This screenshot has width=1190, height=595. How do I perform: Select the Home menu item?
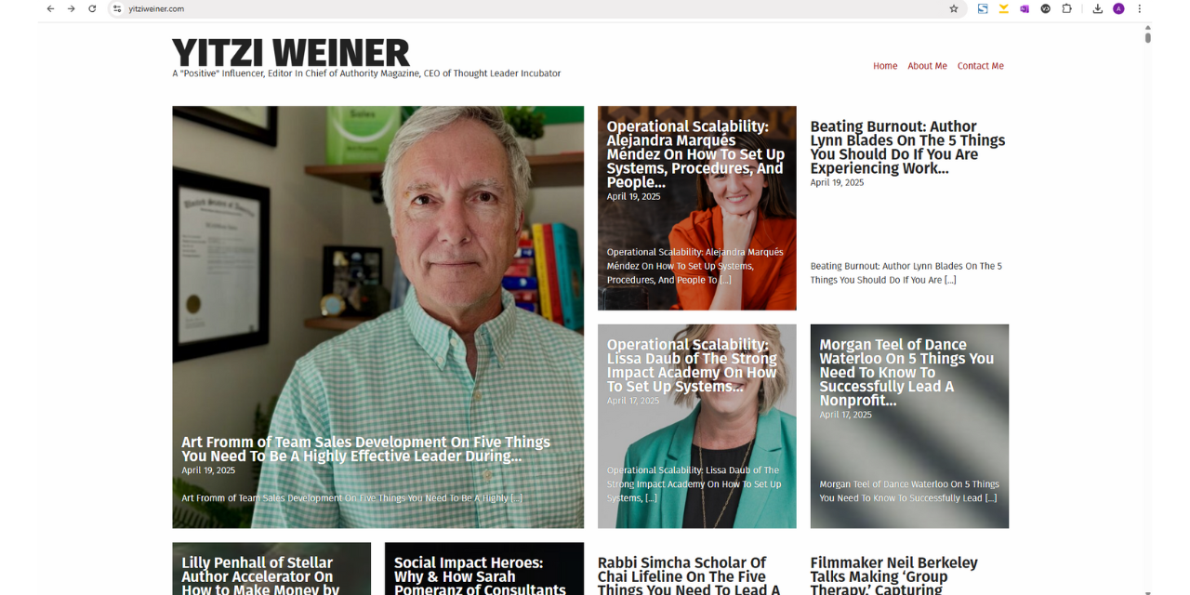tap(885, 66)
